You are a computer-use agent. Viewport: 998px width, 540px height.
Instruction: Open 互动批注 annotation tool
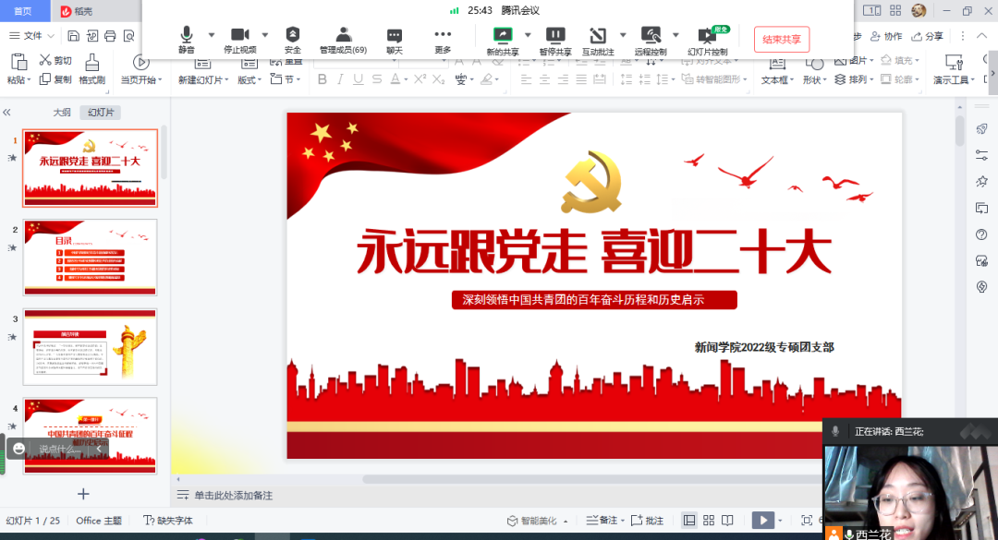(598, 41)
